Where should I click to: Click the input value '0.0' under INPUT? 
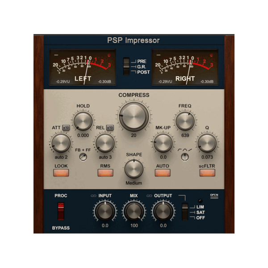pos(105,226)
